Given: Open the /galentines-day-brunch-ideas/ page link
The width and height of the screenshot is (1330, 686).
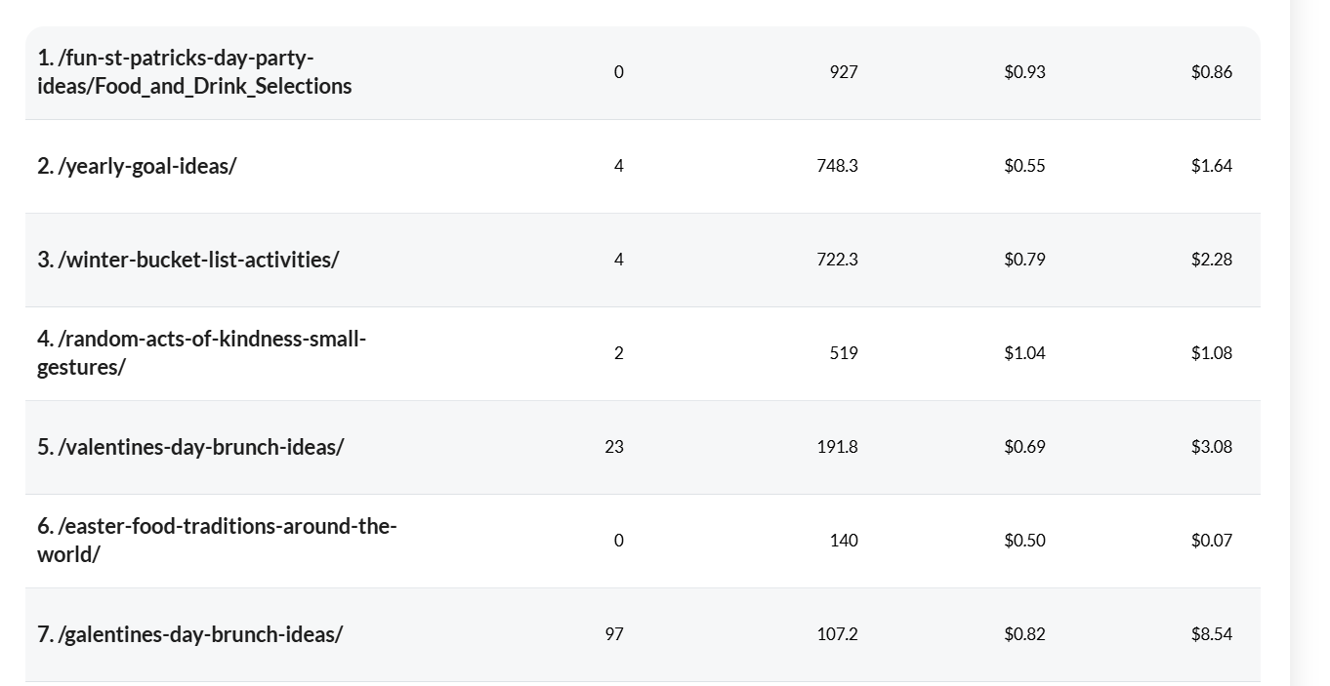Looking at the screenshot, I should 190,634.
